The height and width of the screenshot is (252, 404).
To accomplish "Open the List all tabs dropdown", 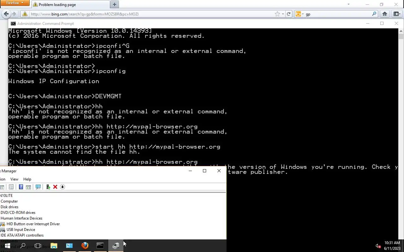I will pos(348,4).
